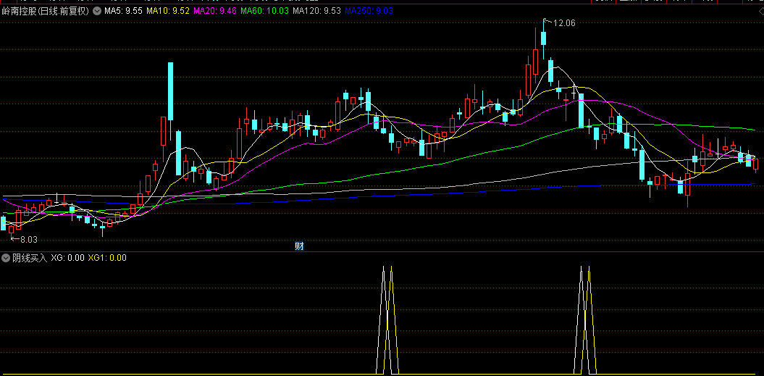Select the yellow XG1: 0.00 value
Screen dimensions: 764x376
point(107,258)
